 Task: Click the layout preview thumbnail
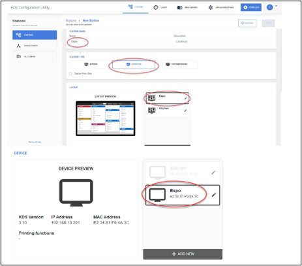(x=106, y=118)
